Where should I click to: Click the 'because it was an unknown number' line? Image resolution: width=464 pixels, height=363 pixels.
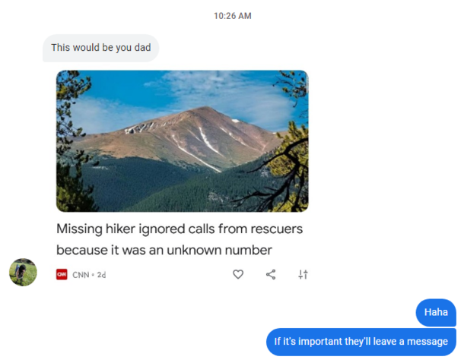(164, 250)
